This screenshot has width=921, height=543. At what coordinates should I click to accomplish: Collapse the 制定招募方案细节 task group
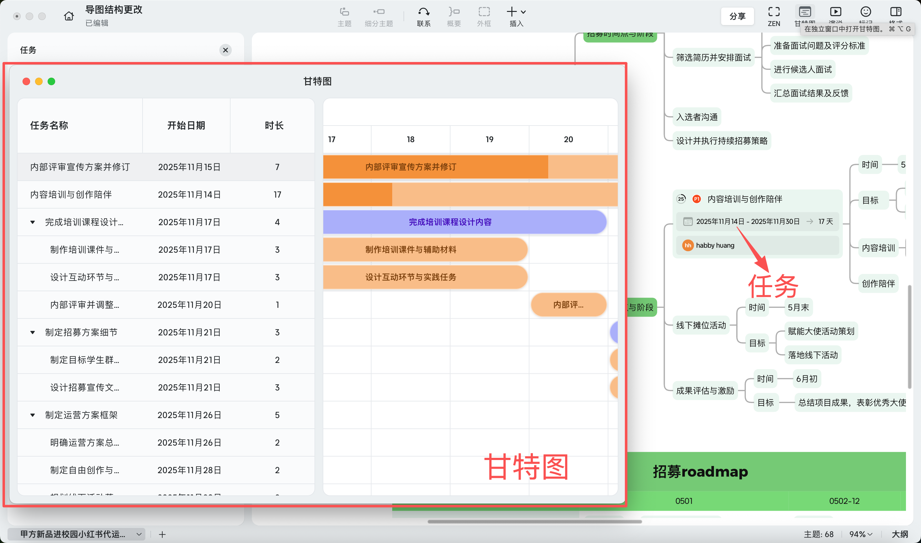pyautogui.click(x=33, y=332)
